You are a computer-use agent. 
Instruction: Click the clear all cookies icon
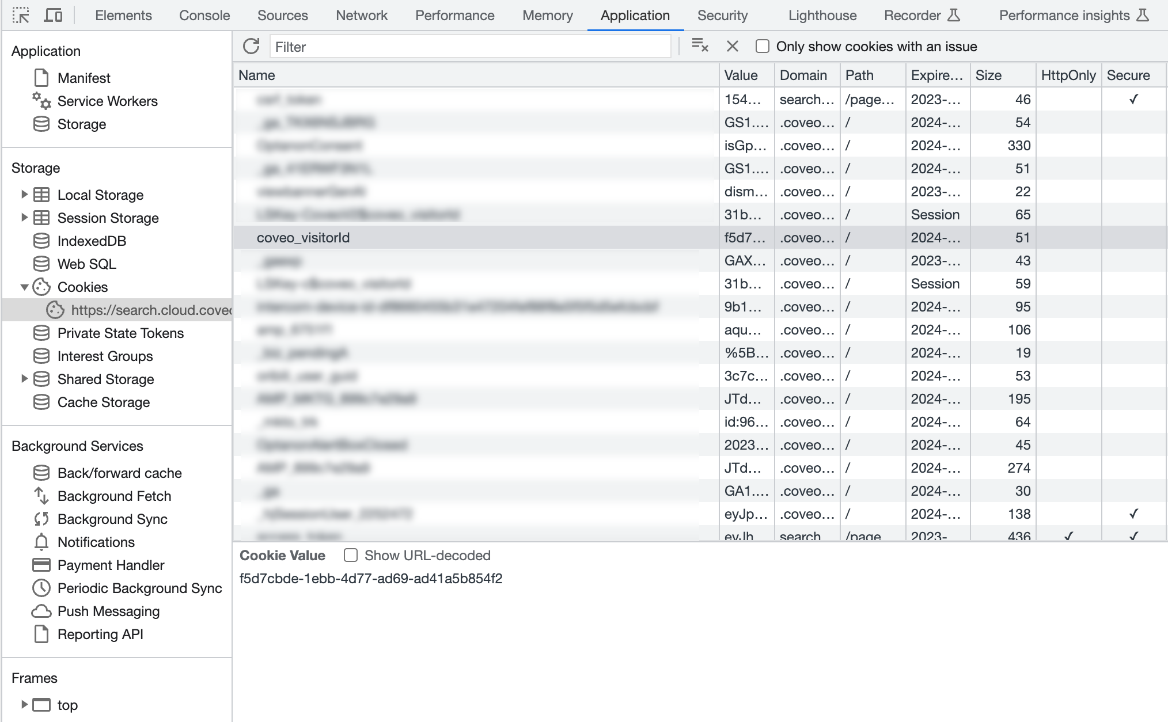coord(699,45)
